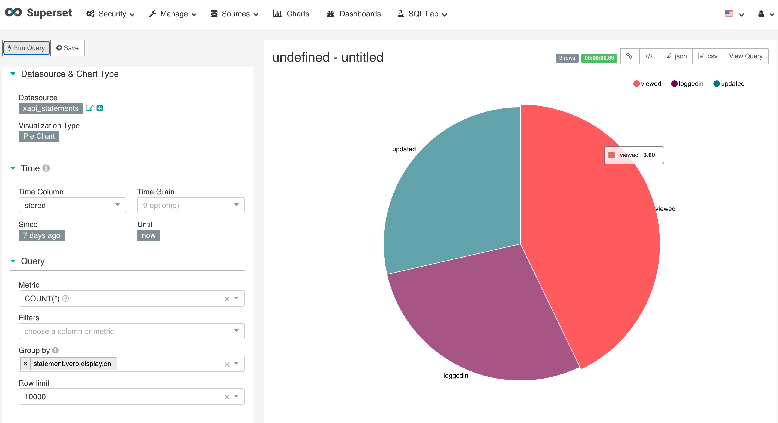Click the embed code icon button

click(x=649, y=56)
